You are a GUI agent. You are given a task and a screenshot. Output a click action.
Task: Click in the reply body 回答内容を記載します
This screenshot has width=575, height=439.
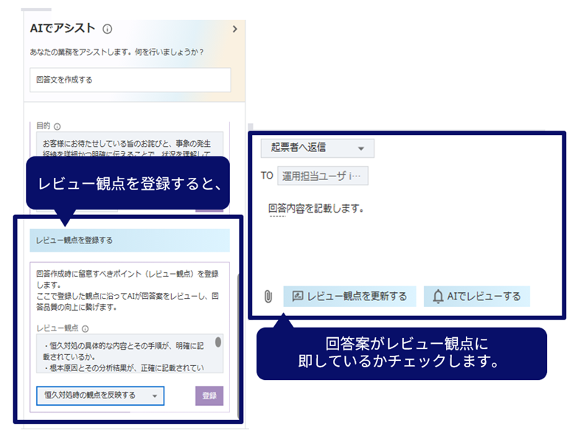[x=316, y=208]
